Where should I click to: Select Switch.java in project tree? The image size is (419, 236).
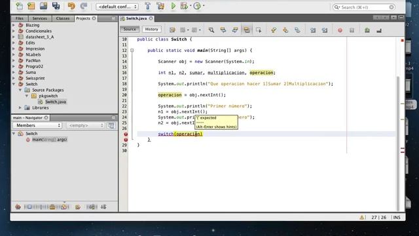click(x=56, y=102)
